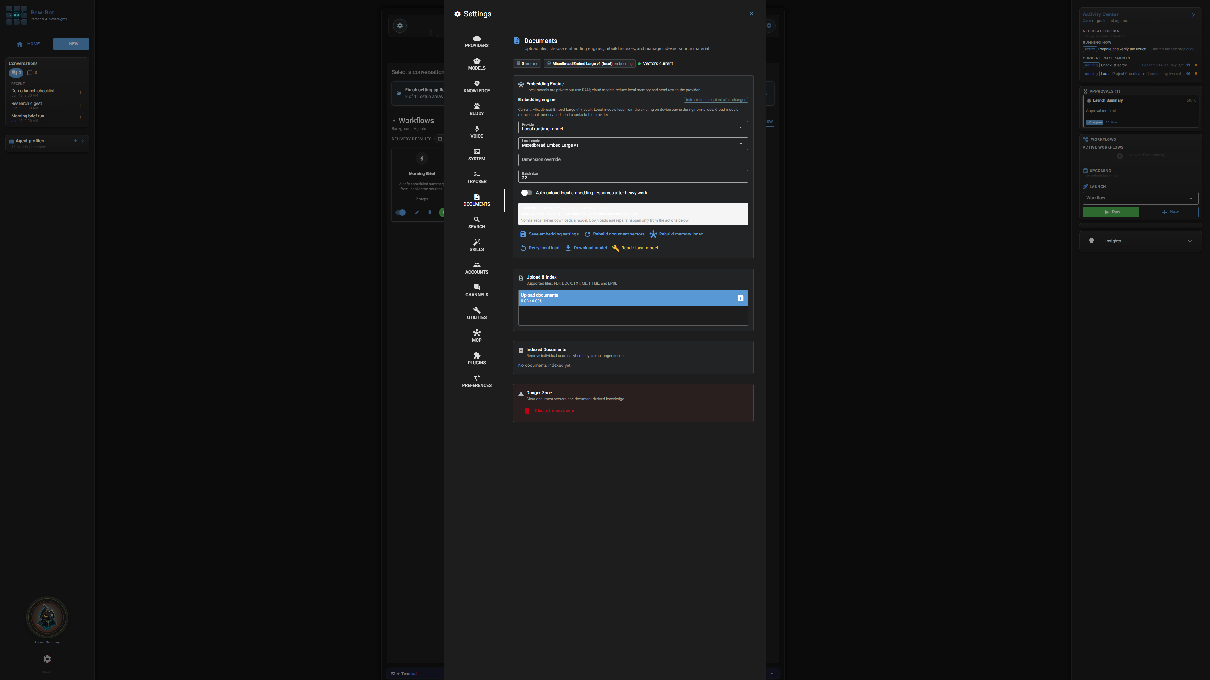Click the plus icon on Upload documents
The image size is (1210, 680).
(x=740, y=298)
